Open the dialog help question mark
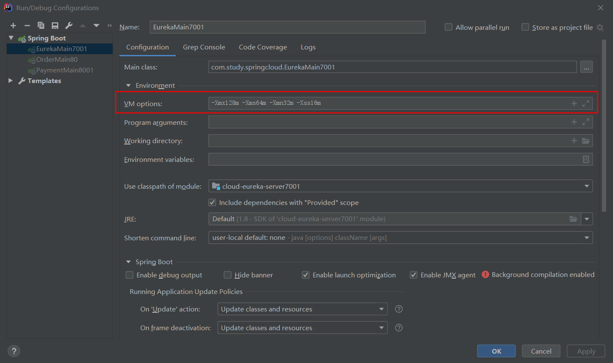 coord(14,351)
